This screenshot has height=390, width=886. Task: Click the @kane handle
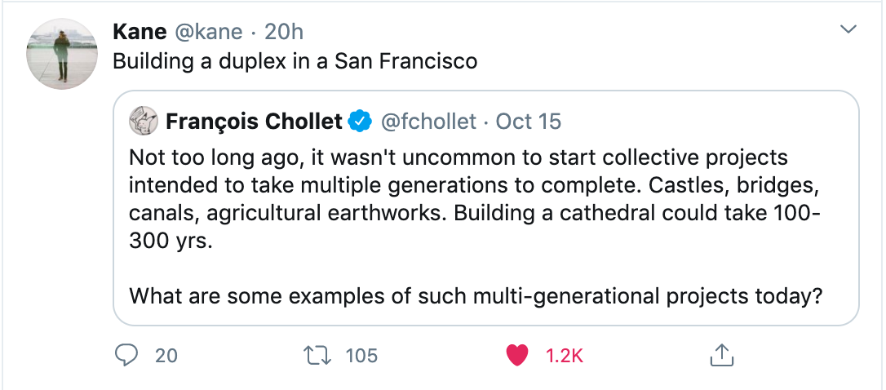pos(208,31)
